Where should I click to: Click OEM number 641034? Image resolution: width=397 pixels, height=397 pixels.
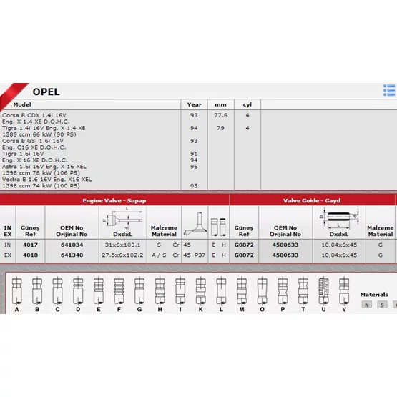click(72, 245)
